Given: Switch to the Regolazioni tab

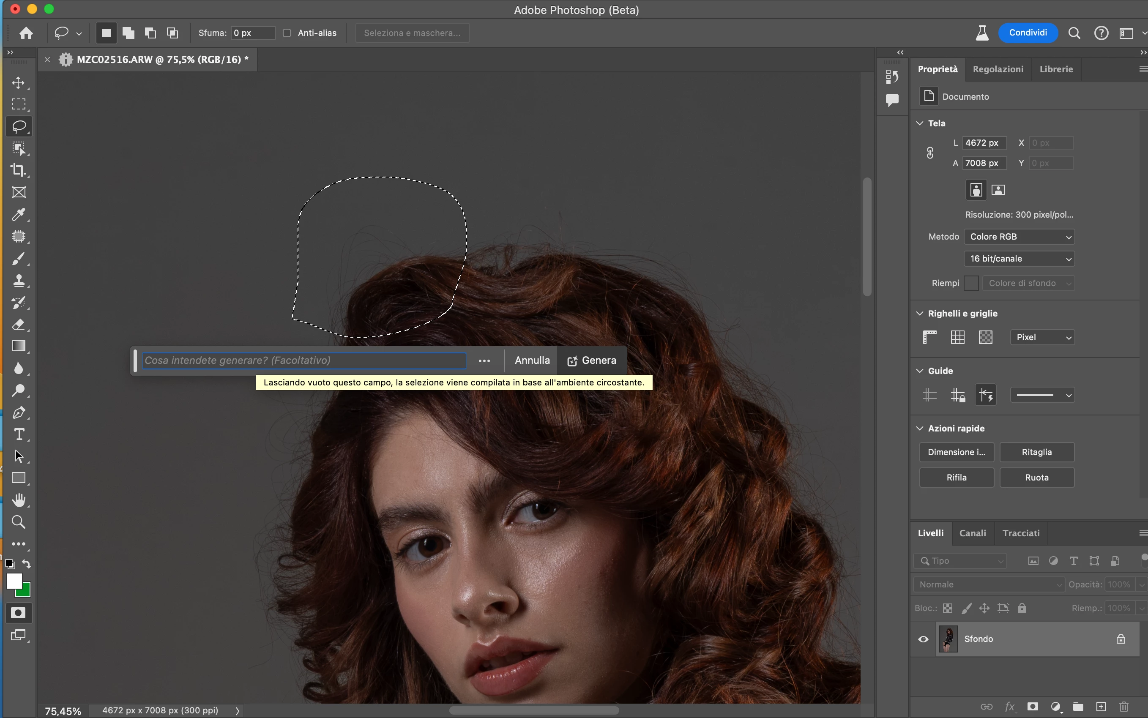Looking at the screenshot, I should point(998,69).
